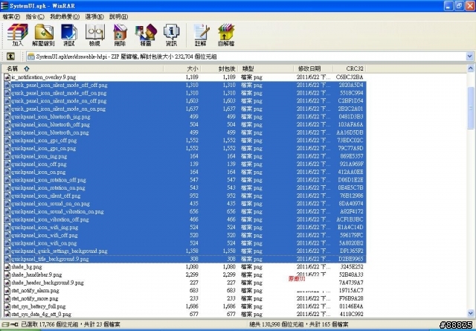This screenshot has height=331, width=476.
Task: Select quickpanel_icon_gps_on.png row
Action: [x=185, y=149]
